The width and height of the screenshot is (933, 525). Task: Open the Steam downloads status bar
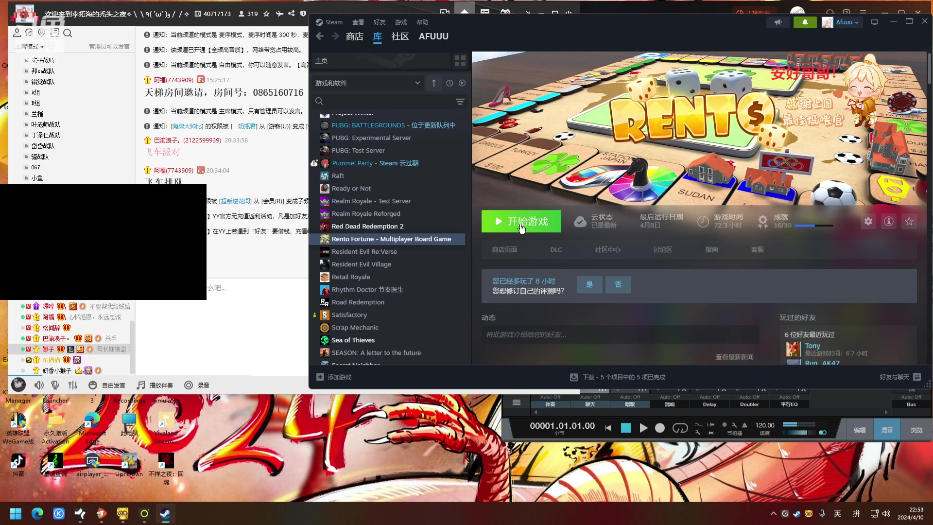pos(618,377)
